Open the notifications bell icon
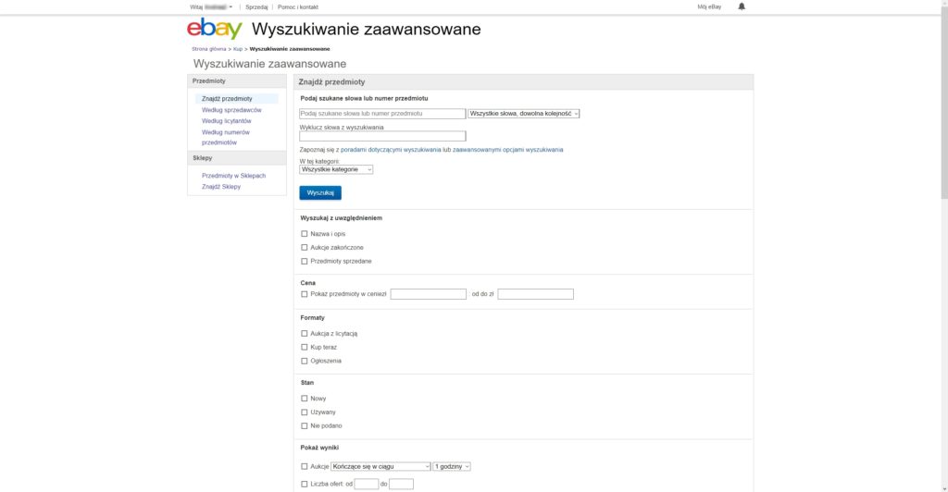The image size is (948, 492). (742, 6)
